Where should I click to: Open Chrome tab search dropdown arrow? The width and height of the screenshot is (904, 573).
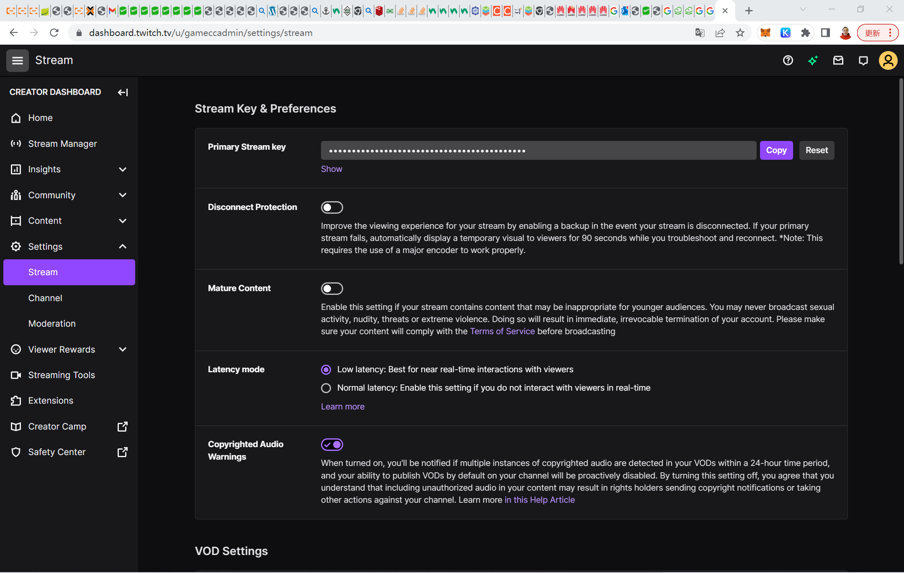tap(803, 9)
